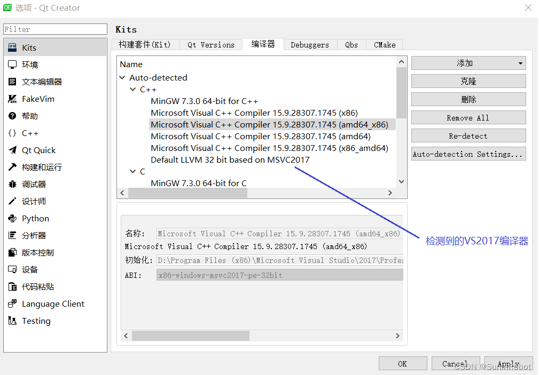Image resolution: width=539 pixels, height=375 pixels.
Task: Switch to the Qt Versions tab
Action: coord(211,45)
